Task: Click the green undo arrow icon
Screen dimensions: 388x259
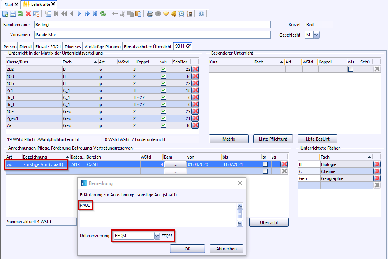Action: pos(21,14)
